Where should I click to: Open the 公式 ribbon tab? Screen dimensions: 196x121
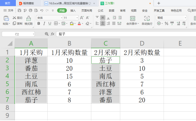tap(100, 11)
